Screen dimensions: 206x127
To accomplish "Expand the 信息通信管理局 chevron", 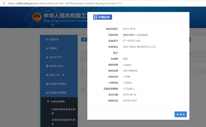I will click(74, 93).
